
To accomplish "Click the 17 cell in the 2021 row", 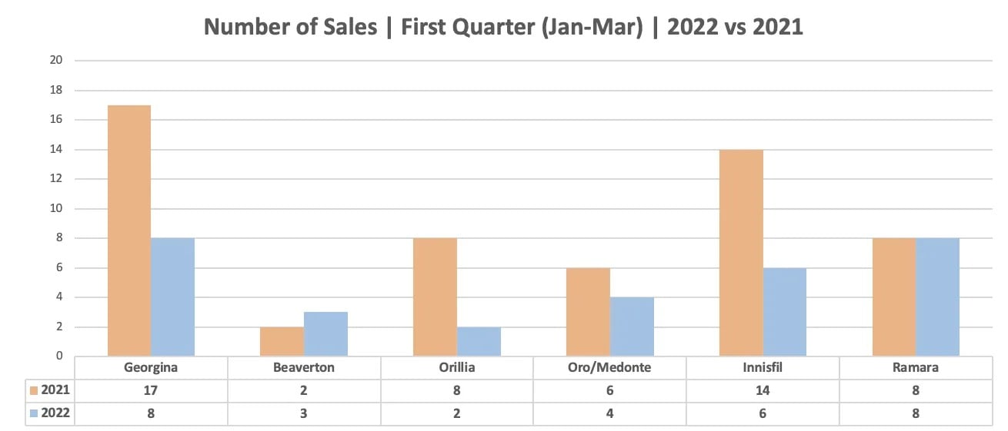I will click(151, 390).
